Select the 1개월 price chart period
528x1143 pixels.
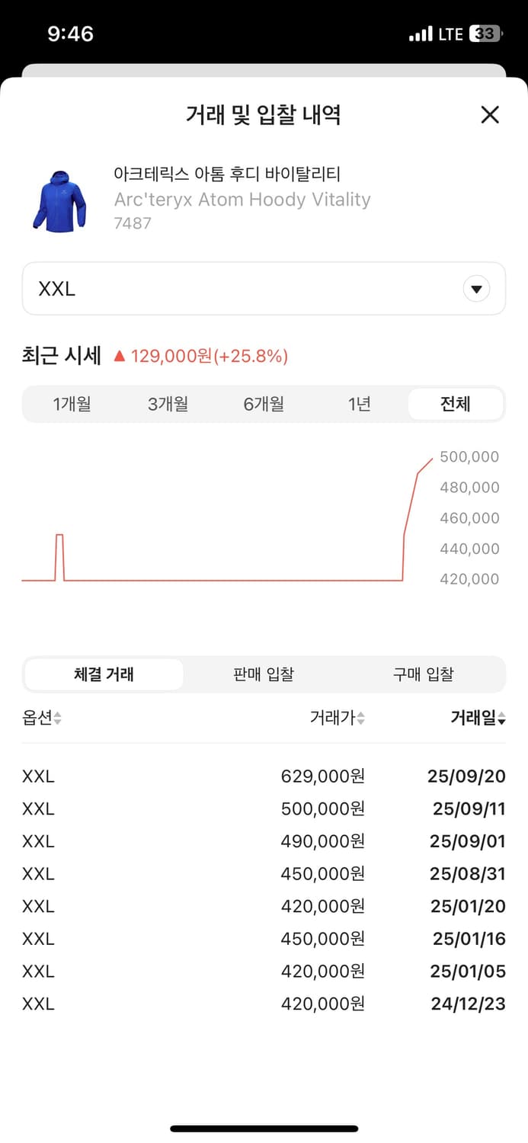click(x=73, y=404)
